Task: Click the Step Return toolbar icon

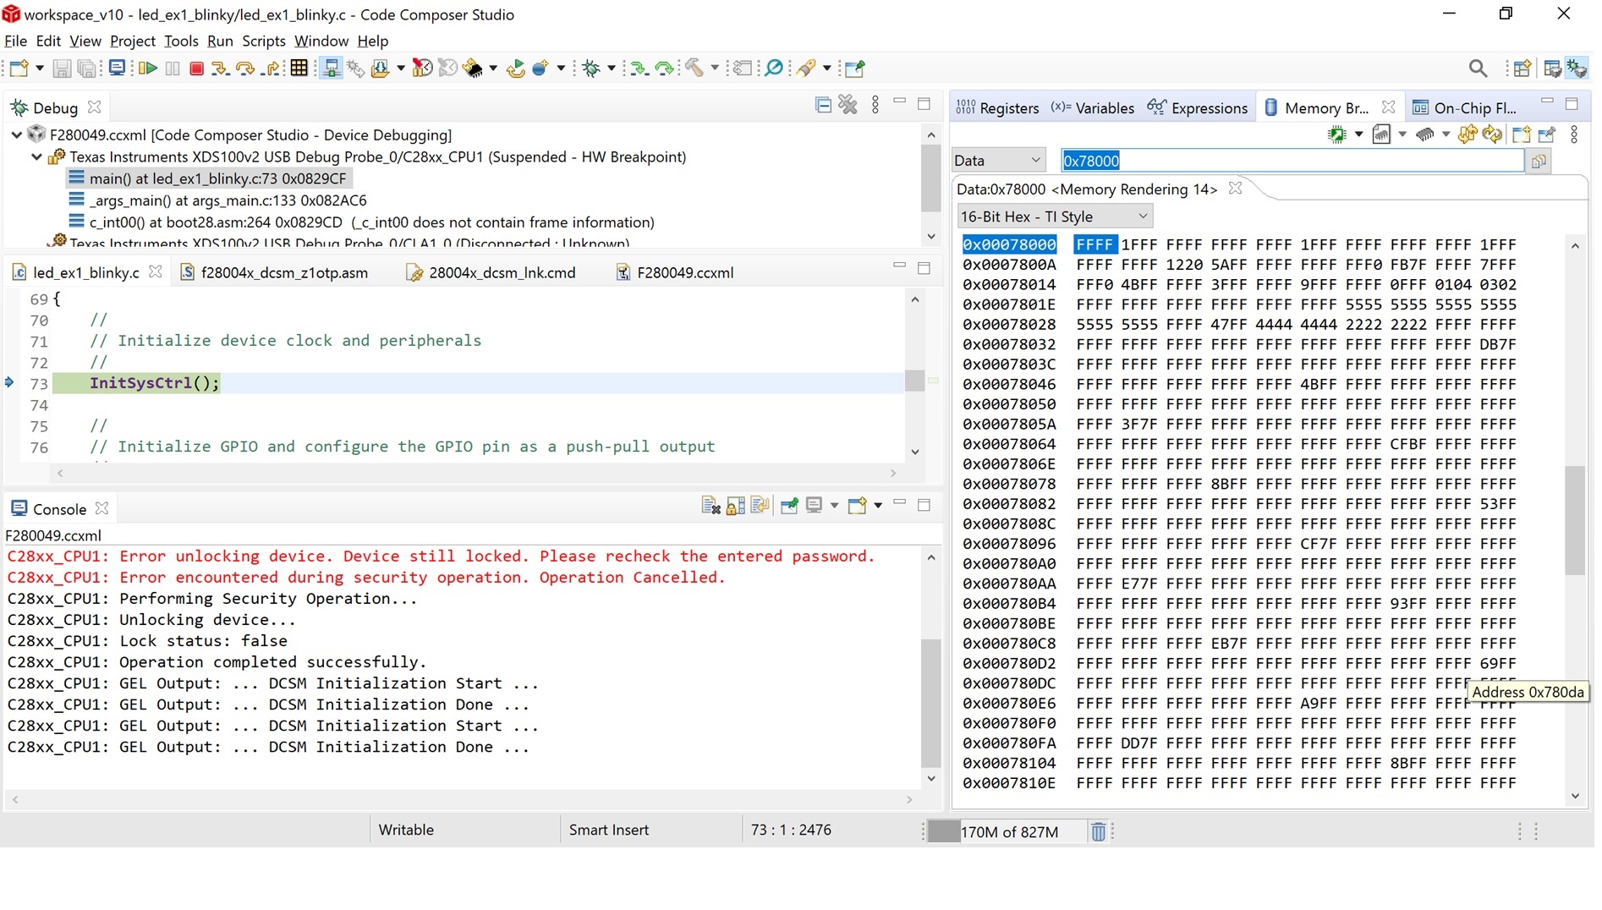Action: pyautogui.click(x=272, y=69)
